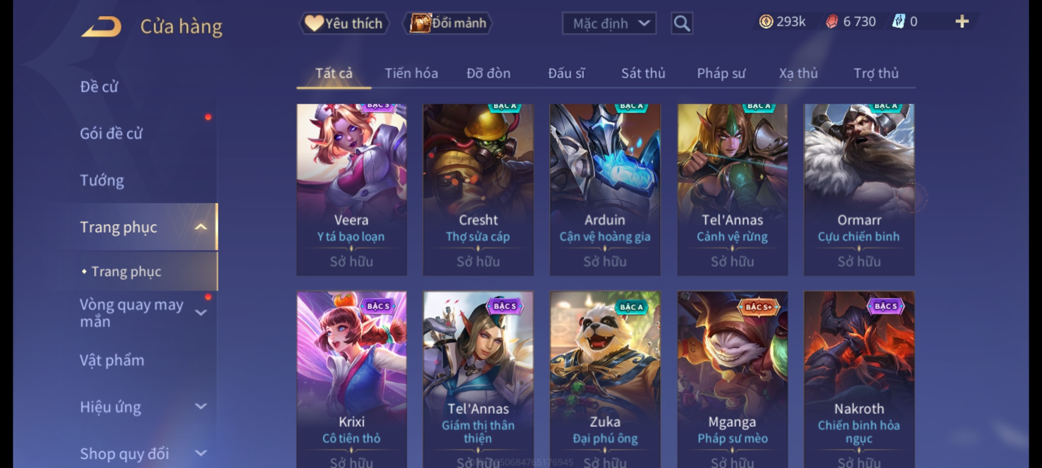The height and width of the screenshot is (468, 1042).
Task: Tap the gold coin currency icon
Action: 766,22
